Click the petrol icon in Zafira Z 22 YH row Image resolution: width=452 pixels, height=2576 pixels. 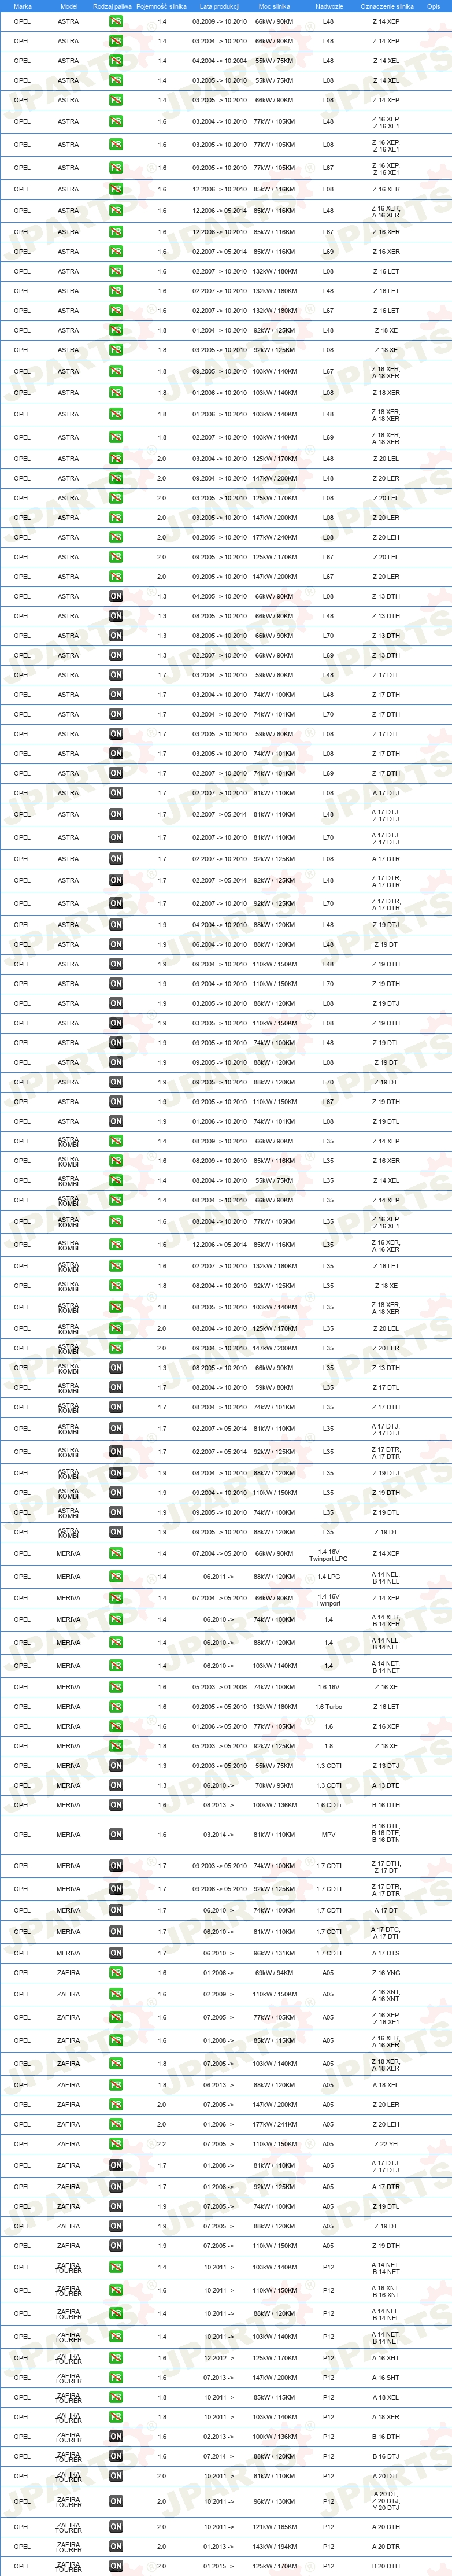click(x=116, y=2144)
